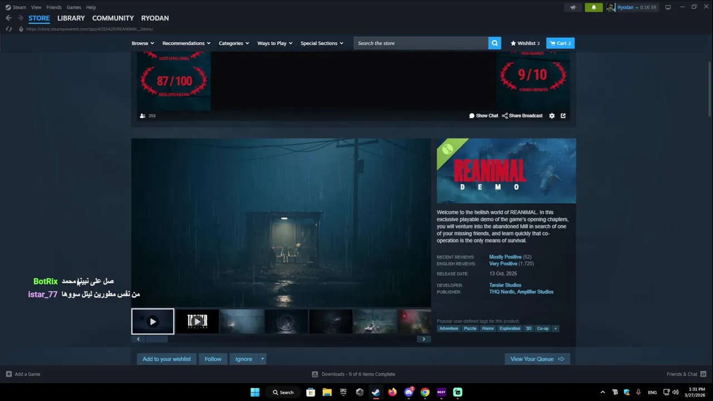
Task: Click the page vertical scrollbar
Action: pos(710,89)
